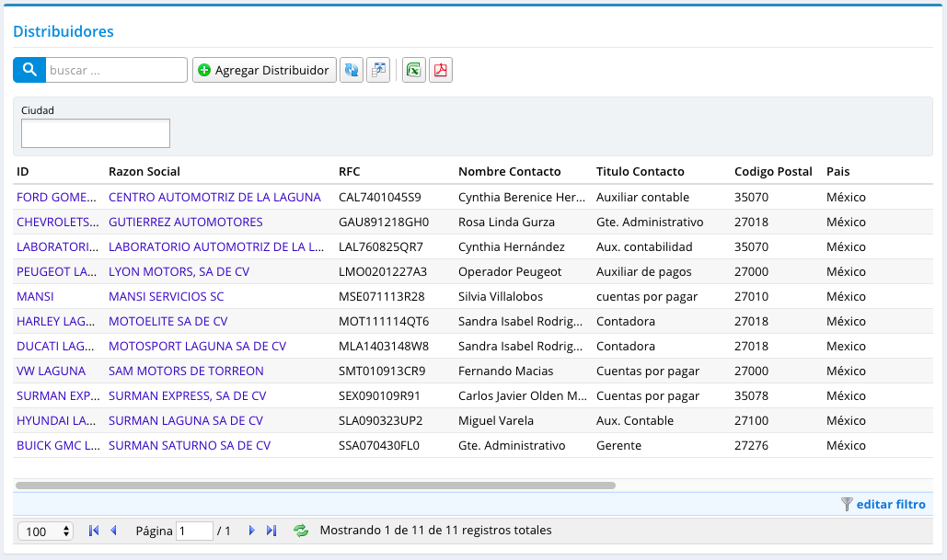Viewport: 947px width, 560px height.
Task: Go to the first page of records
Action: [94, 531]
